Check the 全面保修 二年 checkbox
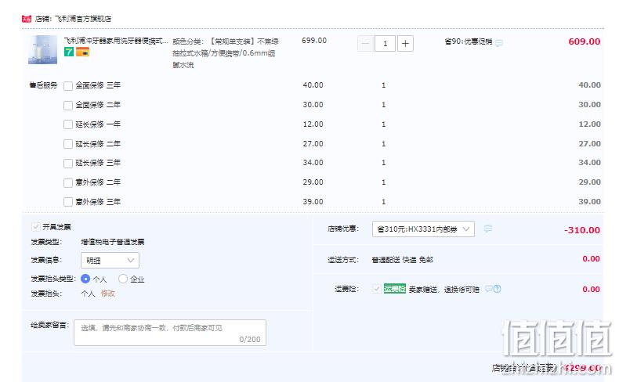This screenshot has width=619, height=382. pos(68,105)
